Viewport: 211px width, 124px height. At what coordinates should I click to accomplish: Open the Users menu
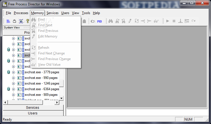click(65, 13)
